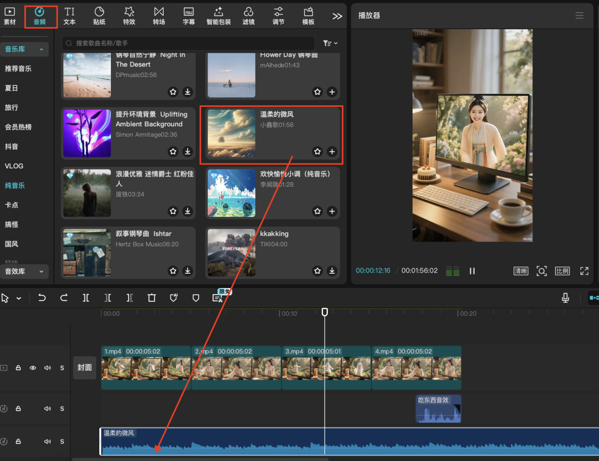Lock the main video track
This screenshot has height=461, width=599.
tap(18, 368)
